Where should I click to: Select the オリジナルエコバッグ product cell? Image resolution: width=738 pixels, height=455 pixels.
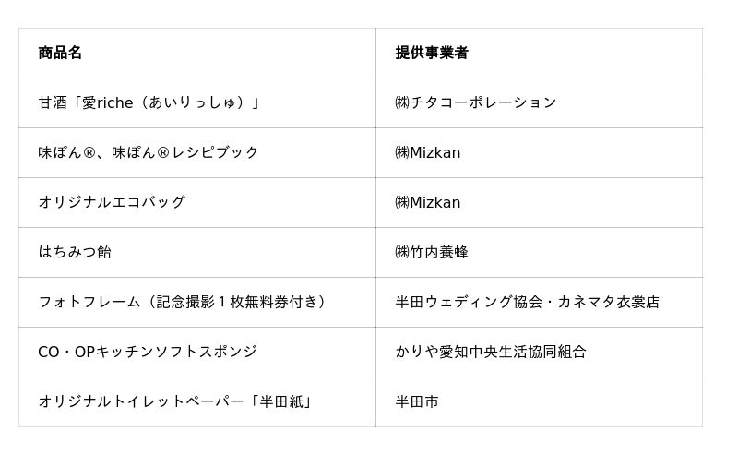tap(112, 202)
